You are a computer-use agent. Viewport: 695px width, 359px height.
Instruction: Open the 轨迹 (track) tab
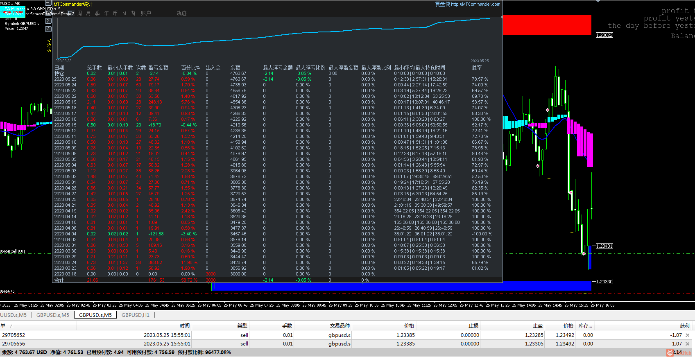click(x=181, y=14)
